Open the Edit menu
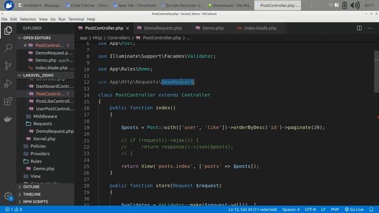This screenshot has height=213, width=379. click(x=13, y=19)
